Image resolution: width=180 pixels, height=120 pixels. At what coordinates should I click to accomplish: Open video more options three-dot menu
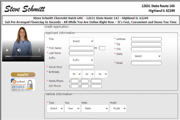tap(39, 50)
